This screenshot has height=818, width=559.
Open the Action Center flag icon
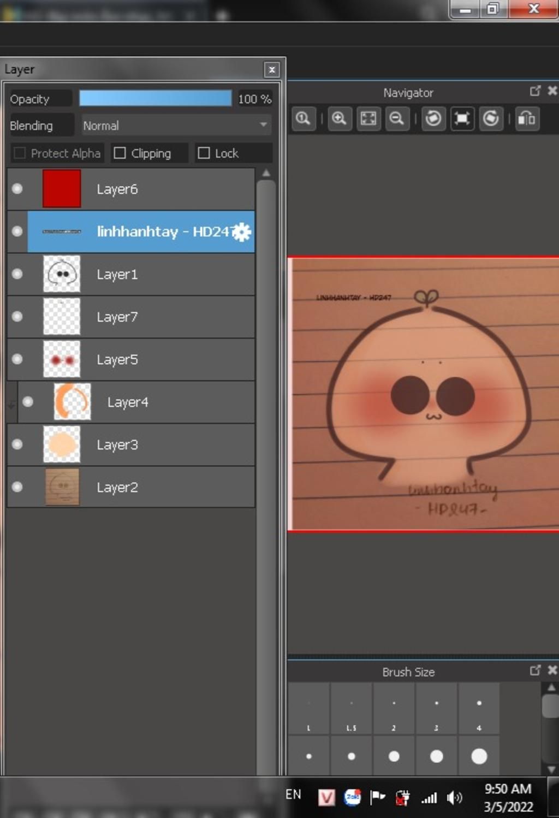378,798
